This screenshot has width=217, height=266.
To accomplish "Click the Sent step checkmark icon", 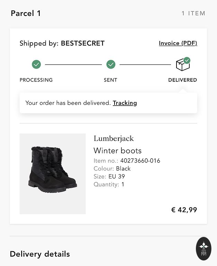I will coord(111,64).
